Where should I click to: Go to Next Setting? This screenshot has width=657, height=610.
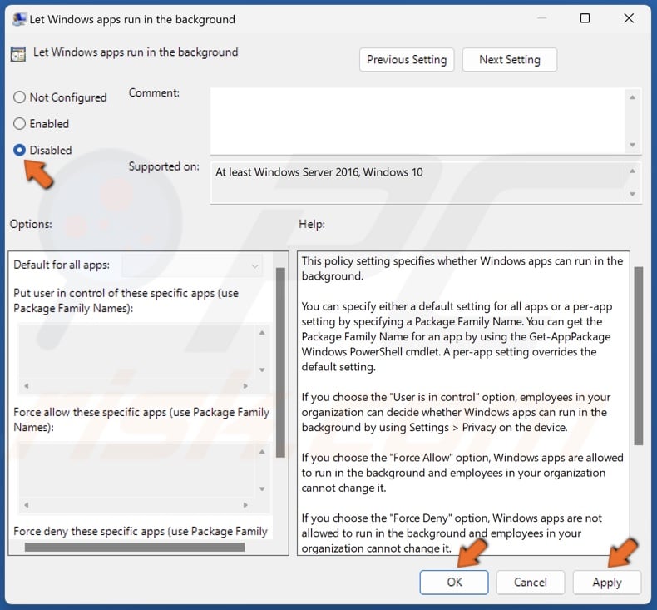(x=510, y=60)
